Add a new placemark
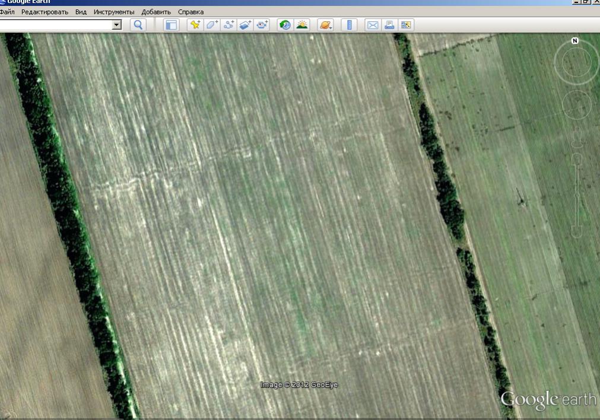The width and height of the screenshot is (600, 420). coord(195,25)
